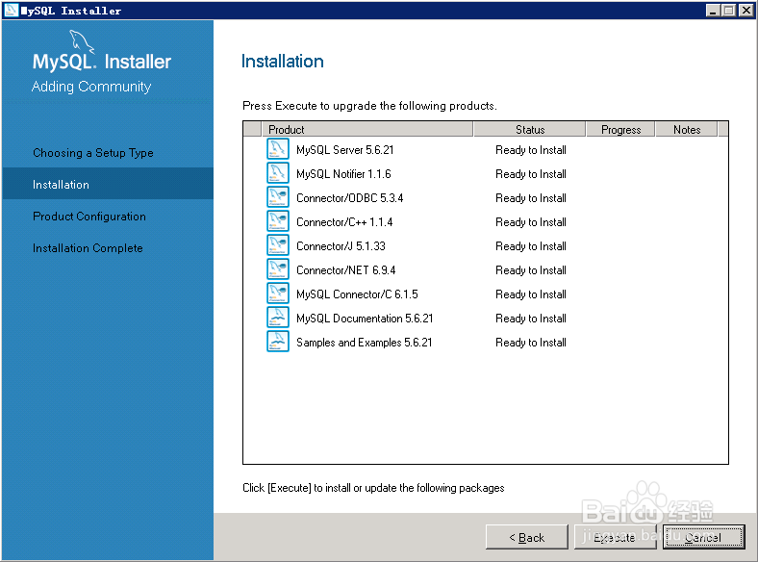Sort by the Product column header

point(366,130)
